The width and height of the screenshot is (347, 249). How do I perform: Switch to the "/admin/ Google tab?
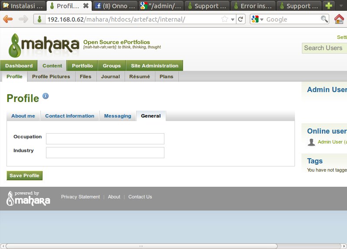pyautogui.click(x=161, y=6)
